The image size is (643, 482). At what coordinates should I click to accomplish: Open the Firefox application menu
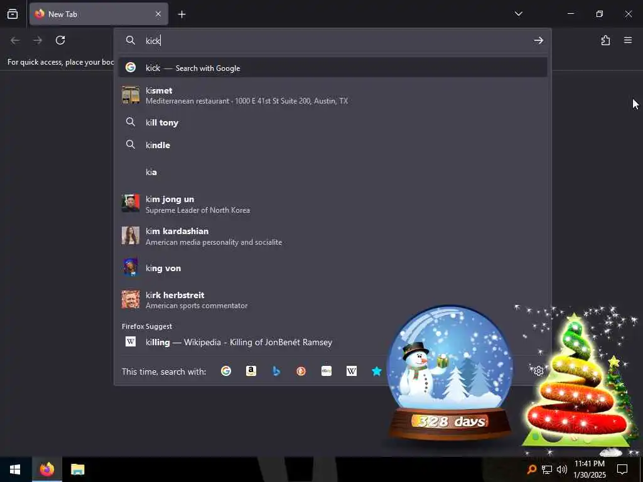click(628, 40)
